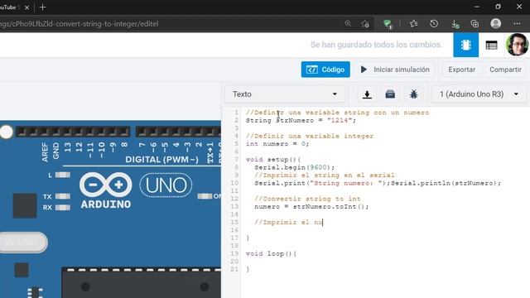The height and width of the screenshot is (298, 530).
Task: Click the browser zoom magnifier icon
Action: (348, 24)
